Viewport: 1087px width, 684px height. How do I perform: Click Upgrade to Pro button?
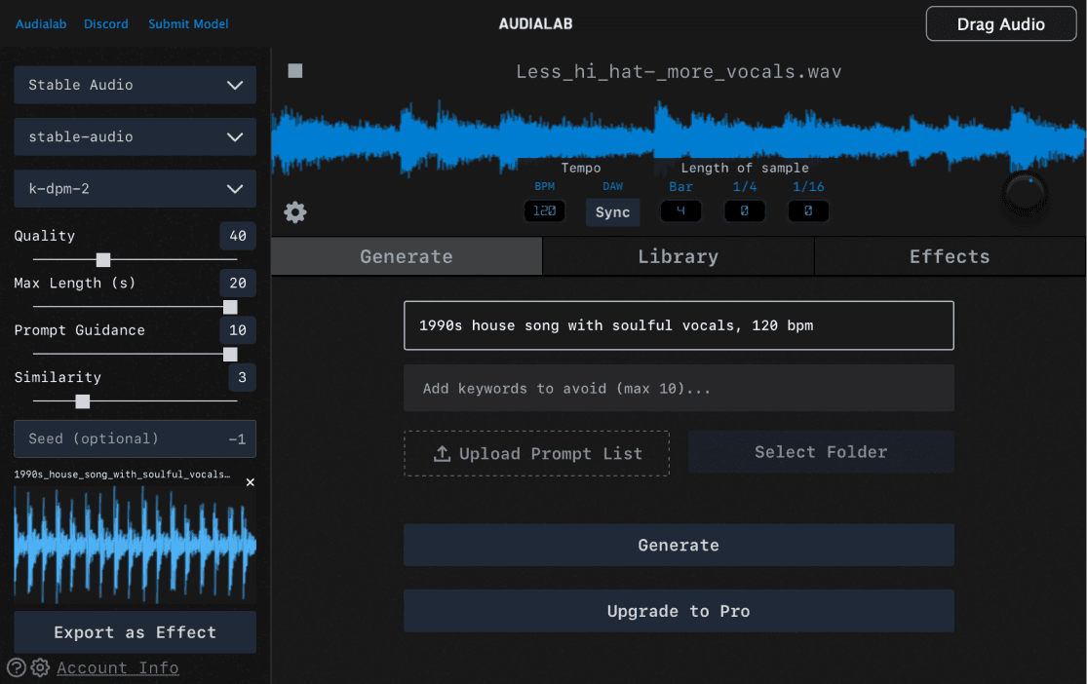click(x=679, y=612)
